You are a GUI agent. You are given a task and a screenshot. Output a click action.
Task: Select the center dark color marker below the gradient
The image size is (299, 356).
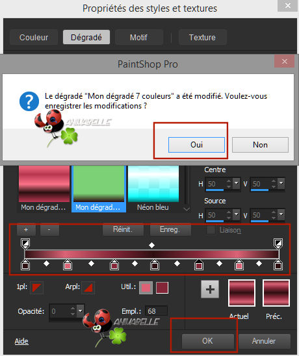coord(155,265)
